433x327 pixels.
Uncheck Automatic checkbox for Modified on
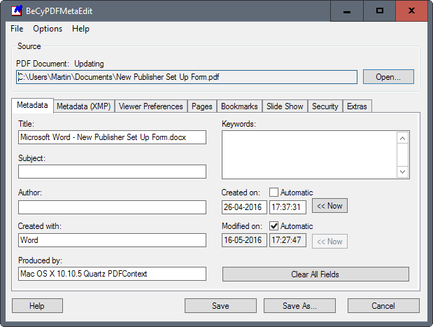(x=274, y=226)
